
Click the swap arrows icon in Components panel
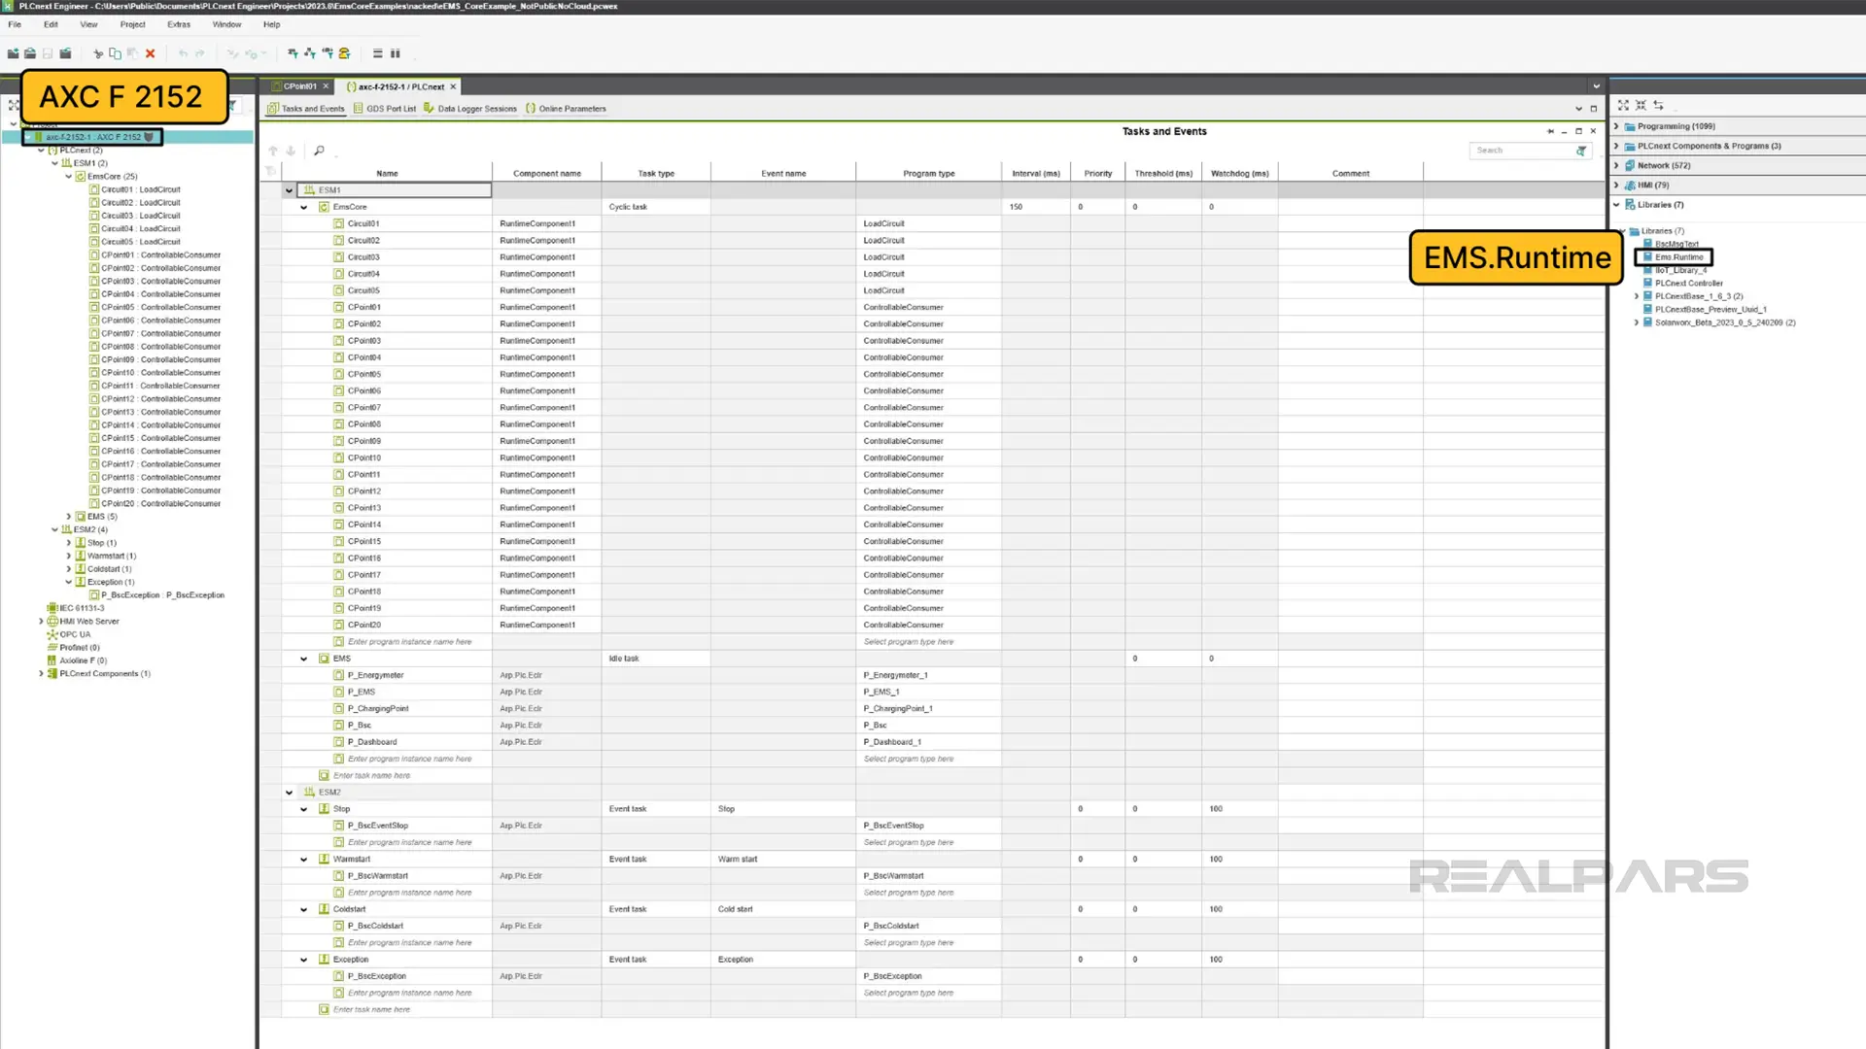click(1658, 105)
